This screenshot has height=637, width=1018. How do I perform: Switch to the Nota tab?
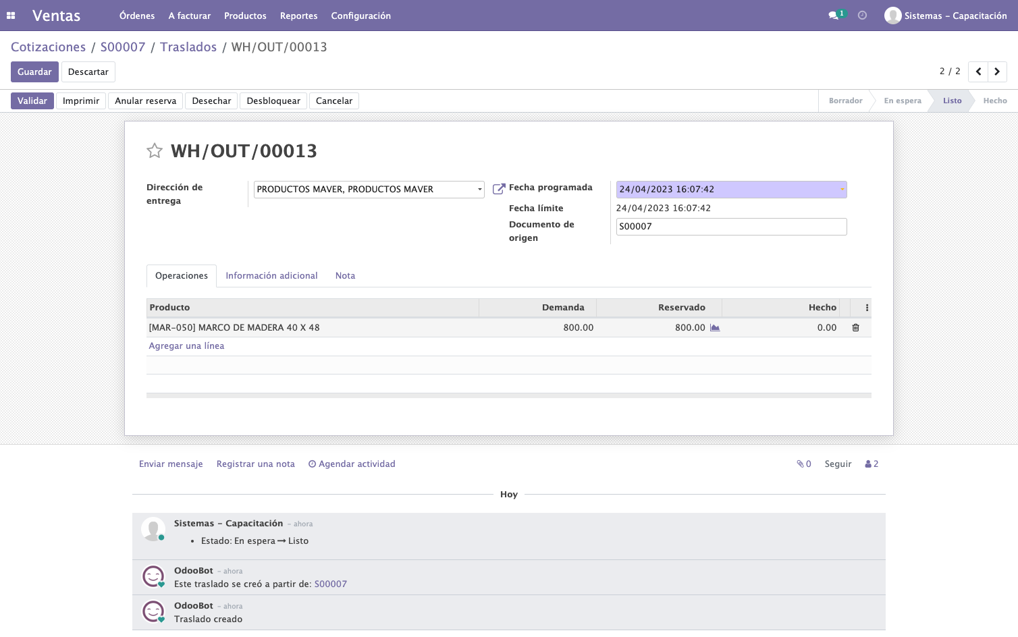(x=345, y=276)
